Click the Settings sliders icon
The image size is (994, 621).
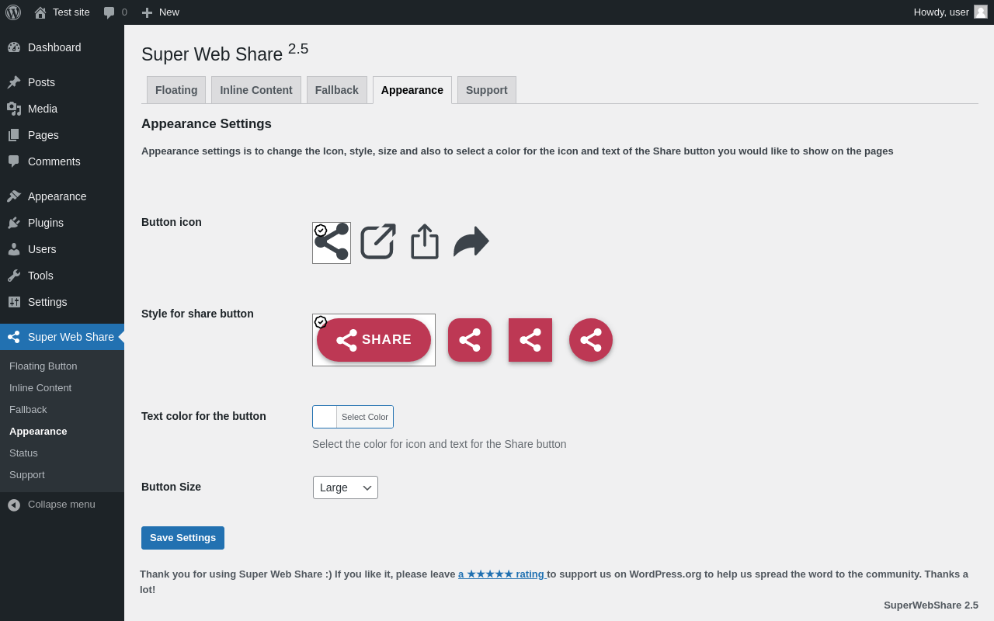click(14, 302)
